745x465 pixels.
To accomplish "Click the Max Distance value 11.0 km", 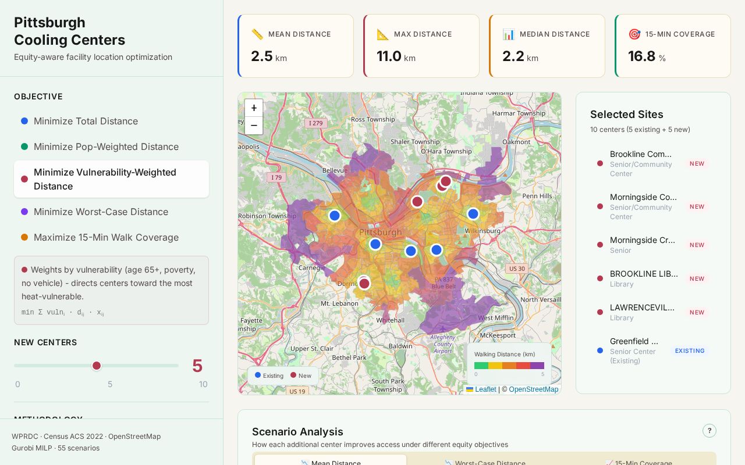I will click(x=396, y=56).
